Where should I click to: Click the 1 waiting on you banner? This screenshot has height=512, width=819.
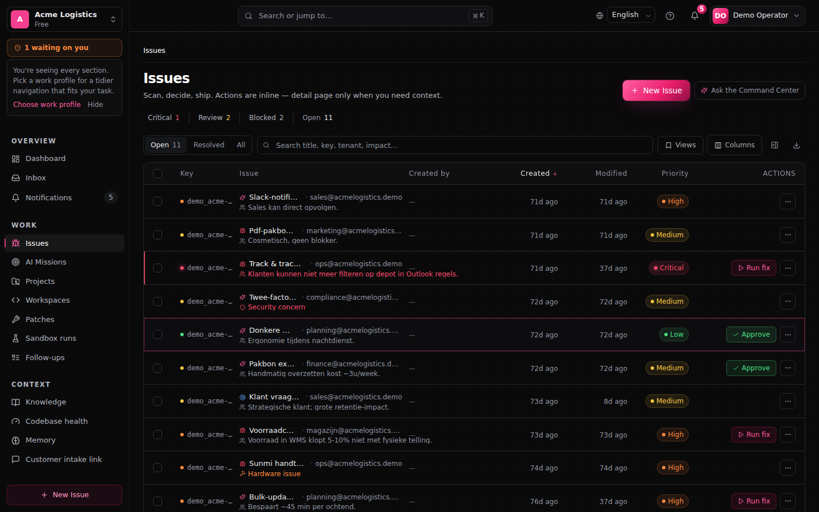tap(64, 48)
